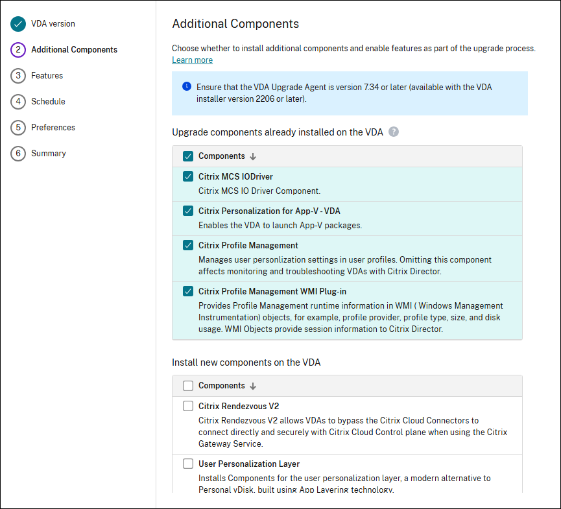The width and height of the screenshot is (561, 509).
Task: Open the Summary step label
Action: point(49,154)
